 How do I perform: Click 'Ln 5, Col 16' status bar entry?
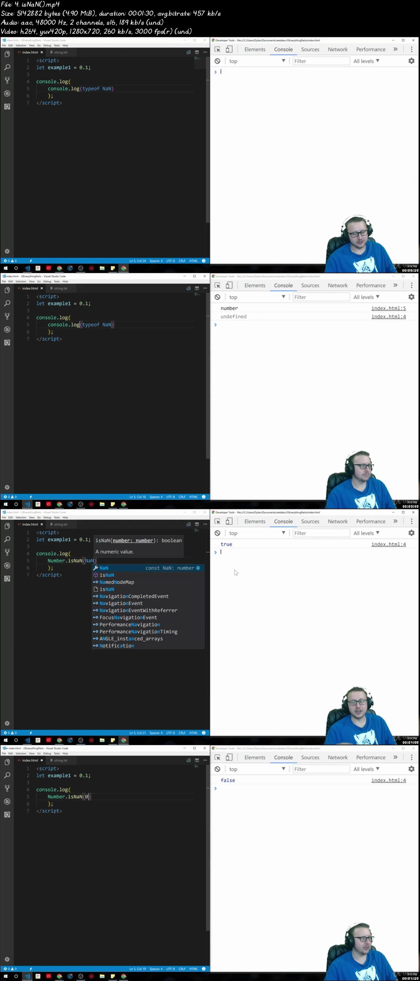[x=138, y=497]
